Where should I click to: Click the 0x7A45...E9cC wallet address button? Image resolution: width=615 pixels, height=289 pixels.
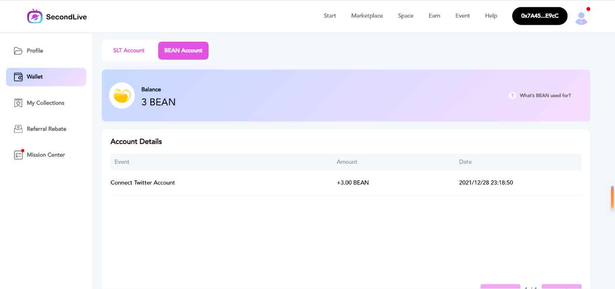coord(540,16)
